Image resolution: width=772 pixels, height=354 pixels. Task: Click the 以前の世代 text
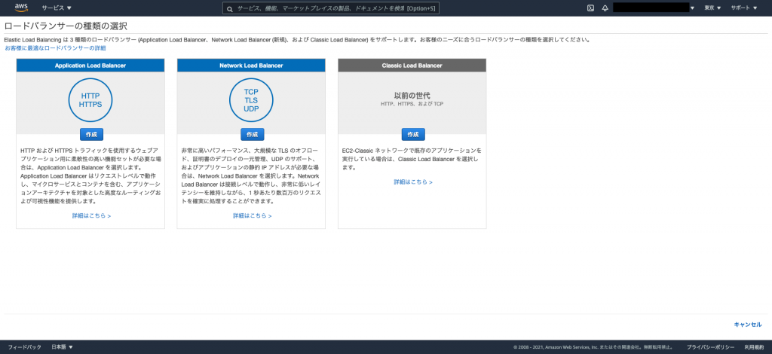[412, 96]
